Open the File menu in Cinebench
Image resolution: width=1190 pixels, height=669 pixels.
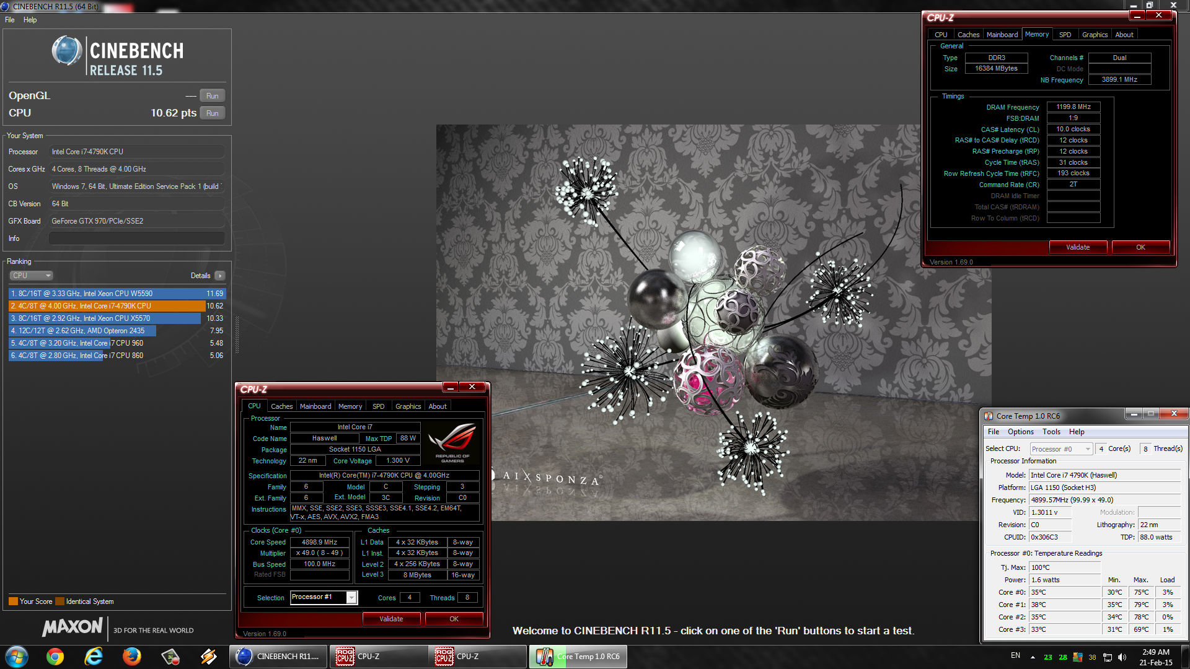(9, 20)
